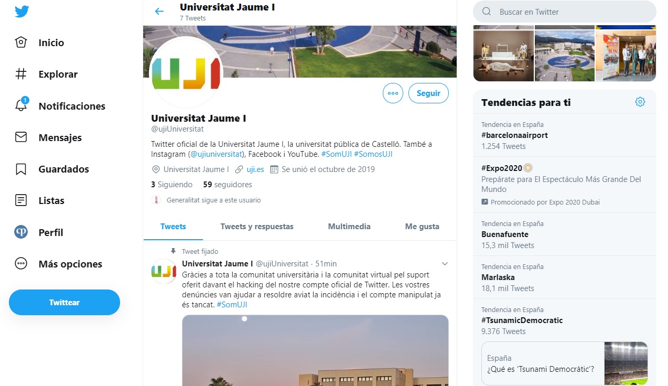Switch to the Multimedia tab
Screen dimensions: 668x386
[349, 227]
